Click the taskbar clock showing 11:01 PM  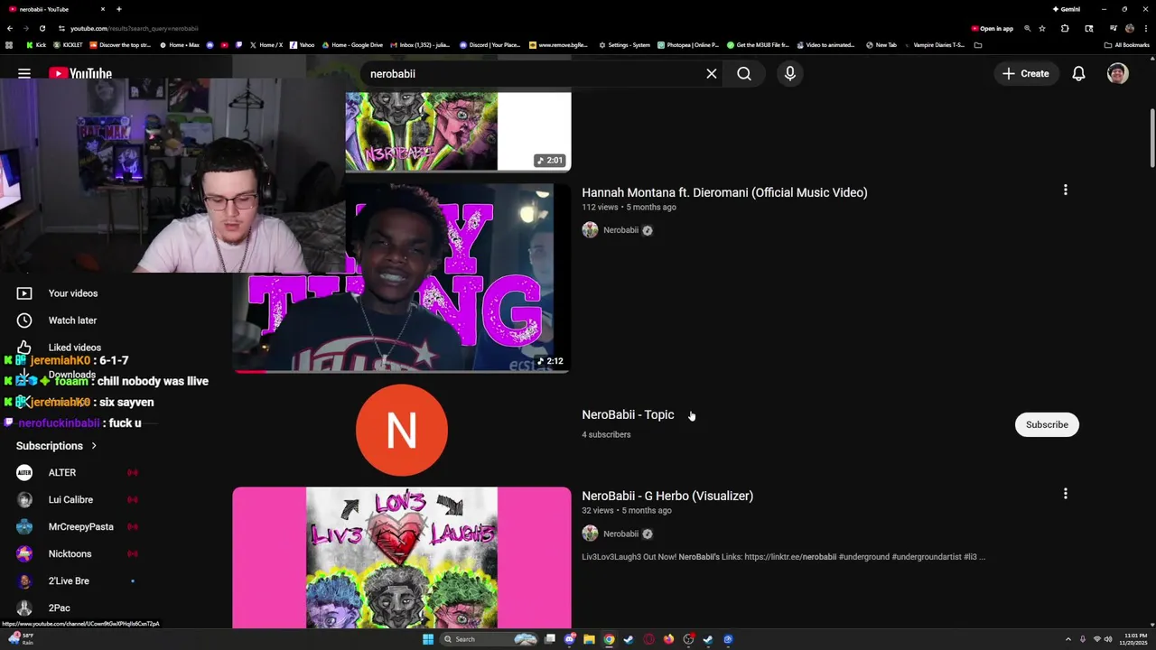[1135, 639]
